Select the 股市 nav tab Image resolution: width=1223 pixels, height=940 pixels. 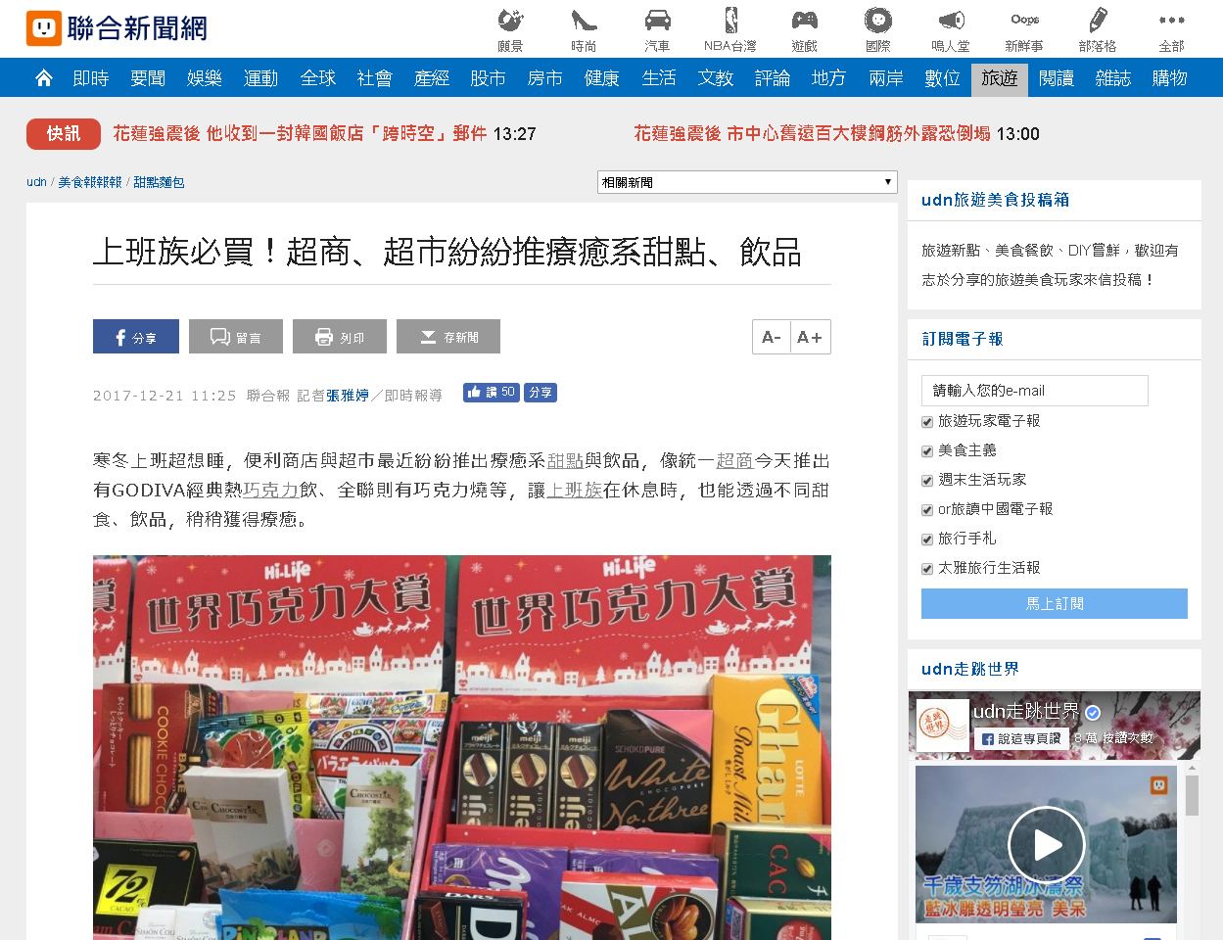[488, 78]
